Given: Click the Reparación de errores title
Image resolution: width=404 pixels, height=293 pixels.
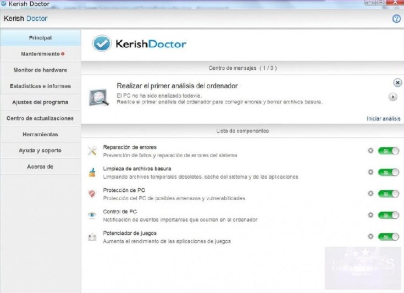Looking at the screenshot, I should tap(130, 147).
